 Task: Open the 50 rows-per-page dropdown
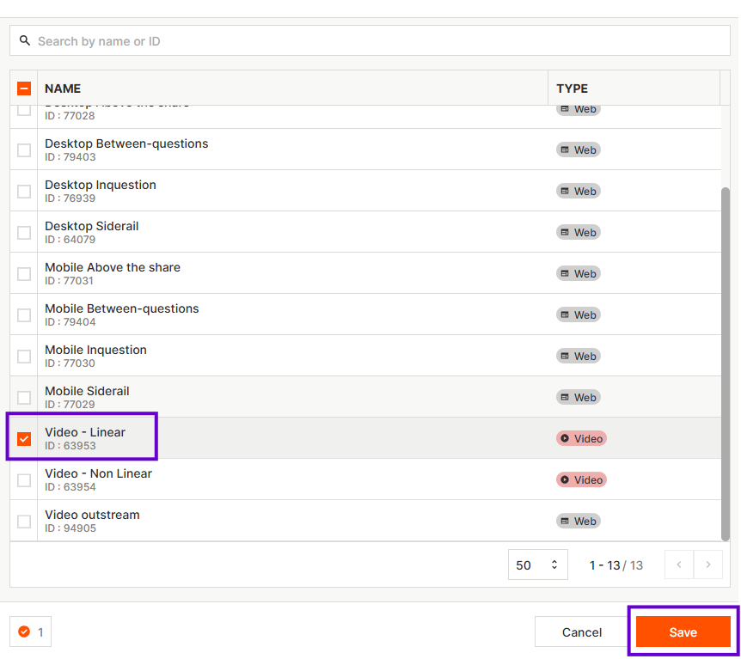(x=537, y=564)
